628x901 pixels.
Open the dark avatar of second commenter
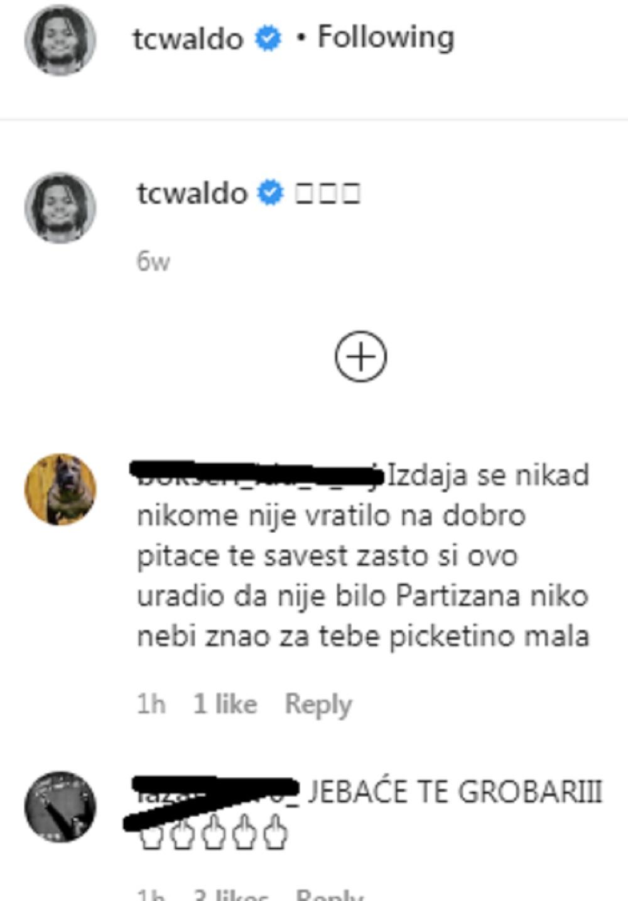(x=60, y=807)
